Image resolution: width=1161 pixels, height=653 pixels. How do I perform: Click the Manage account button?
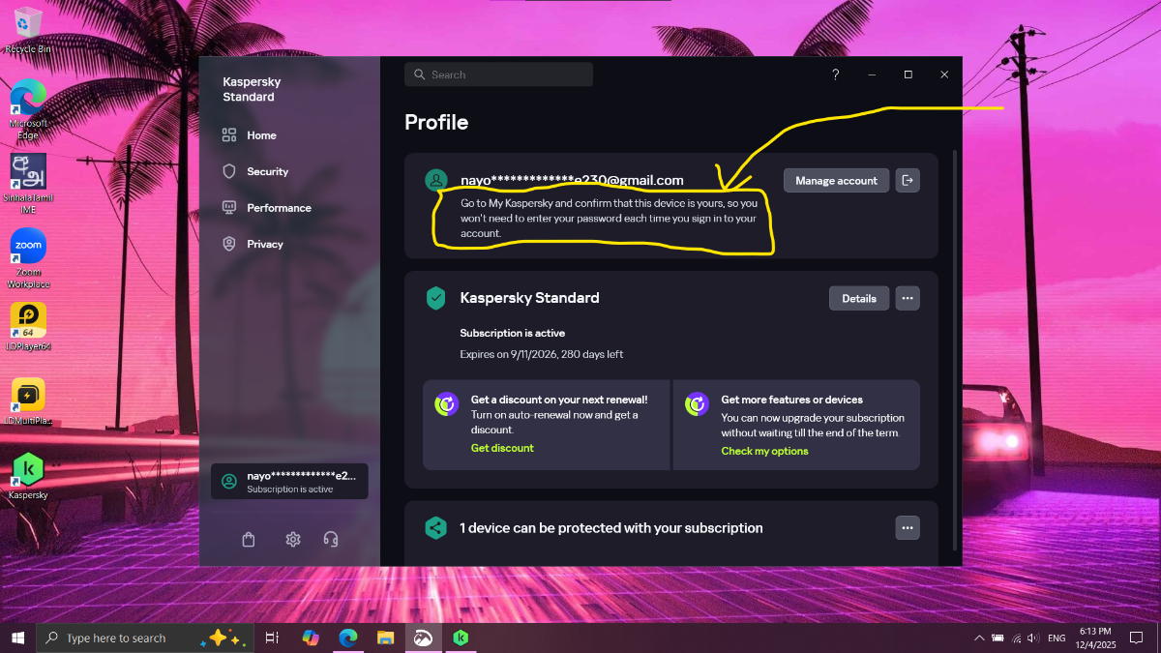(836, 181)
